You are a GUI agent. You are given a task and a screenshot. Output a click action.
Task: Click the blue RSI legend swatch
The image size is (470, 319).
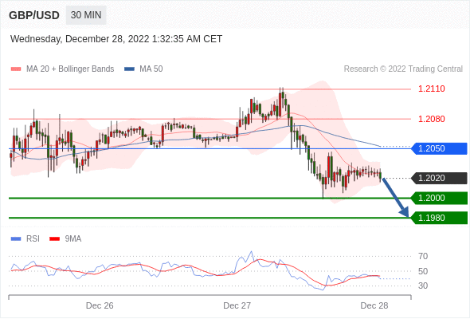[x=16, y=239]
